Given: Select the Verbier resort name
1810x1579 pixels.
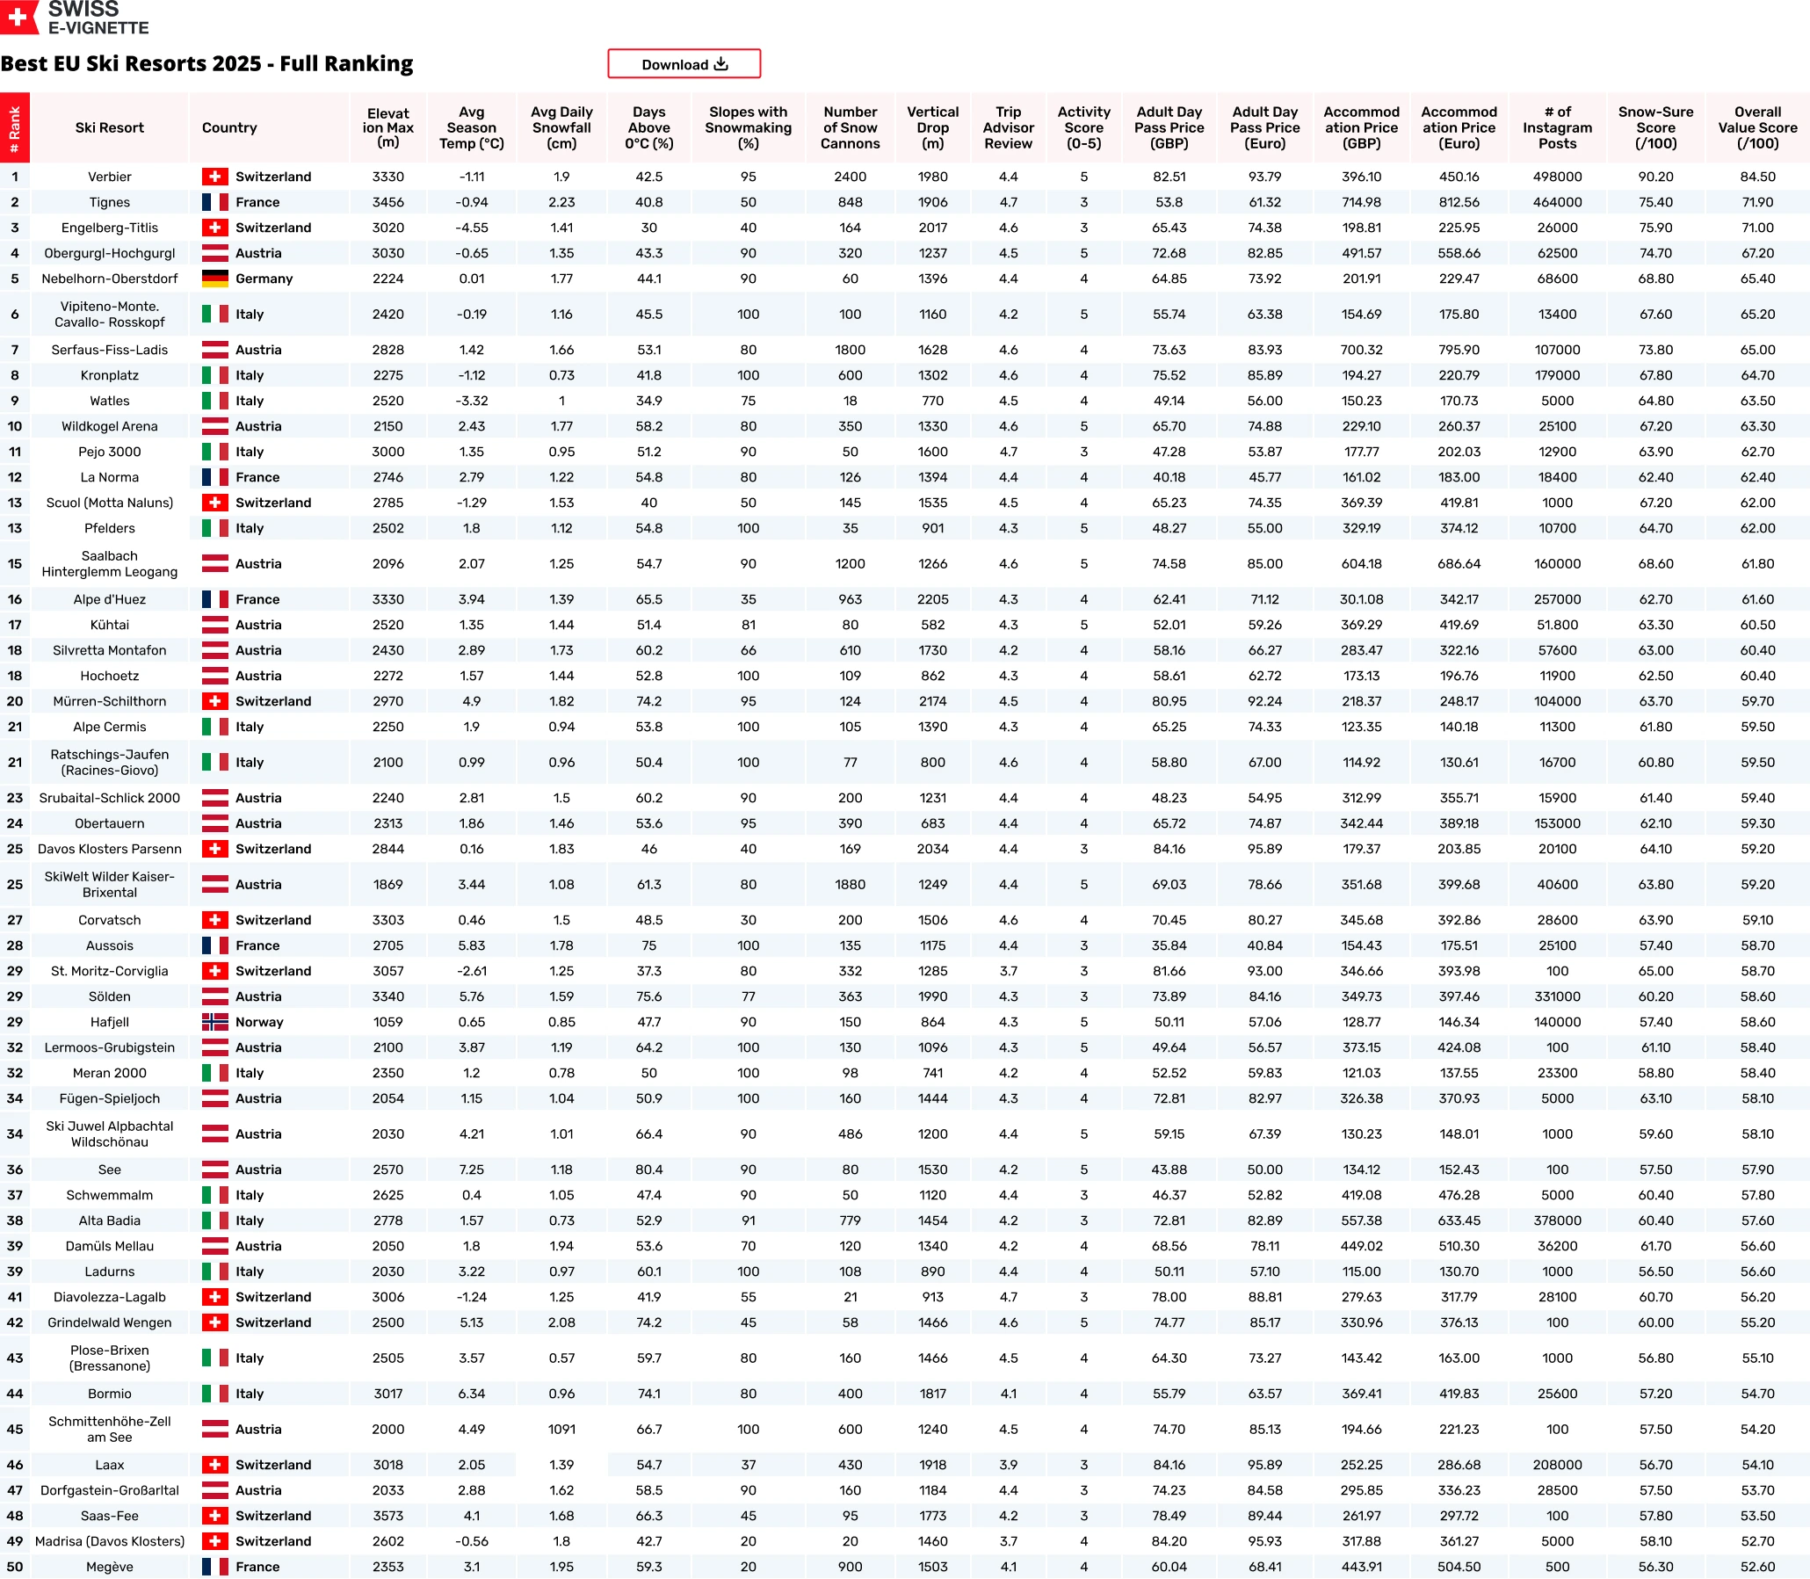Looking at the screenshot, I should coord(109,177).
